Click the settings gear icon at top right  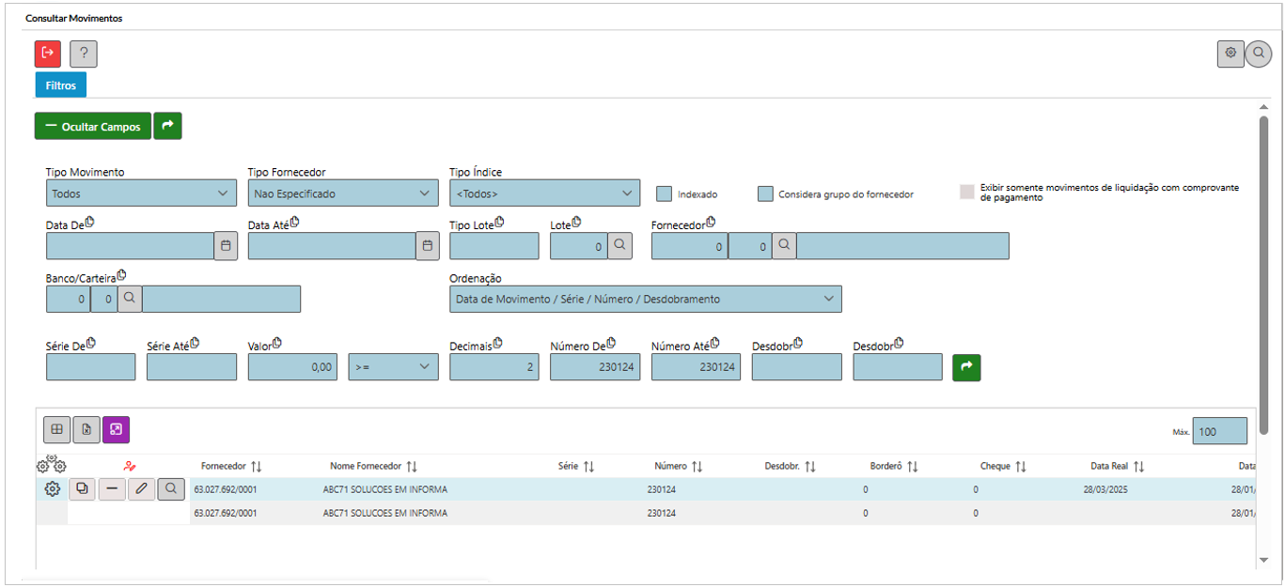(1230, 54)
